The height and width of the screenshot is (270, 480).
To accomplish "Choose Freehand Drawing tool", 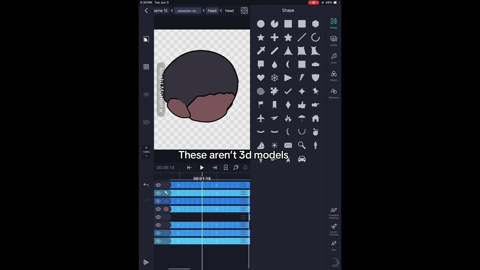I will (x=334, y=213).
